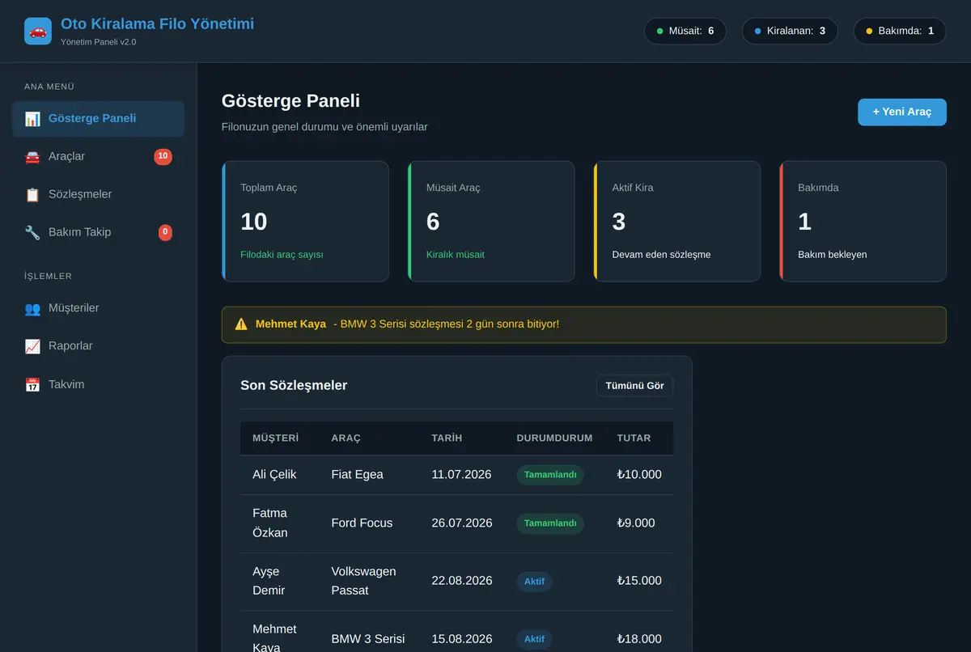Click the 0 badge beside Bakım Takip
This screenshot has height=652, width=971.
[165, 232]
